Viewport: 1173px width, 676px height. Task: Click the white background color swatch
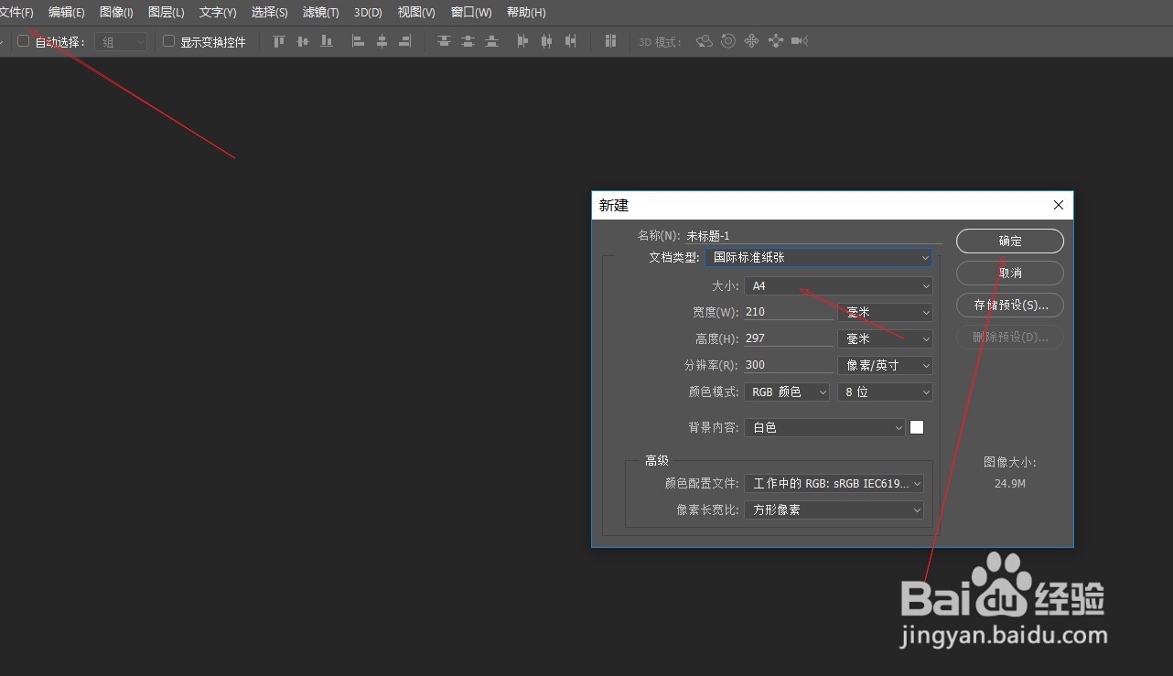[x=917, y=427]
